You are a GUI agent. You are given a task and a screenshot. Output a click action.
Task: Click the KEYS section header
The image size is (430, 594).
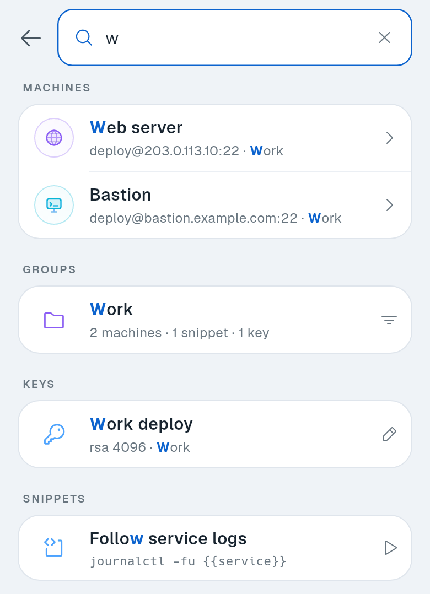click(x=39, y=384)
